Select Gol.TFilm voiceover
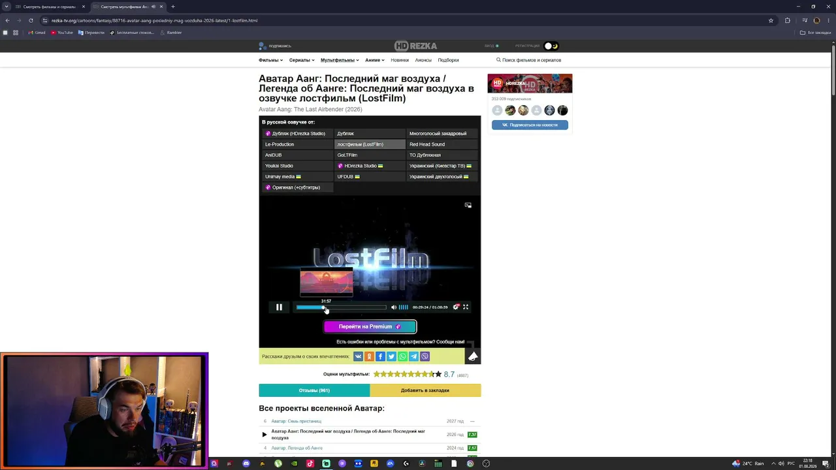 [370, 155]
